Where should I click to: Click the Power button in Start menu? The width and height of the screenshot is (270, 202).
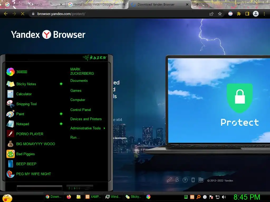tap(80, 188)
